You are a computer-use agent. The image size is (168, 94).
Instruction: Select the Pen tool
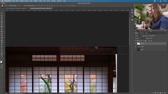(2, 45)
